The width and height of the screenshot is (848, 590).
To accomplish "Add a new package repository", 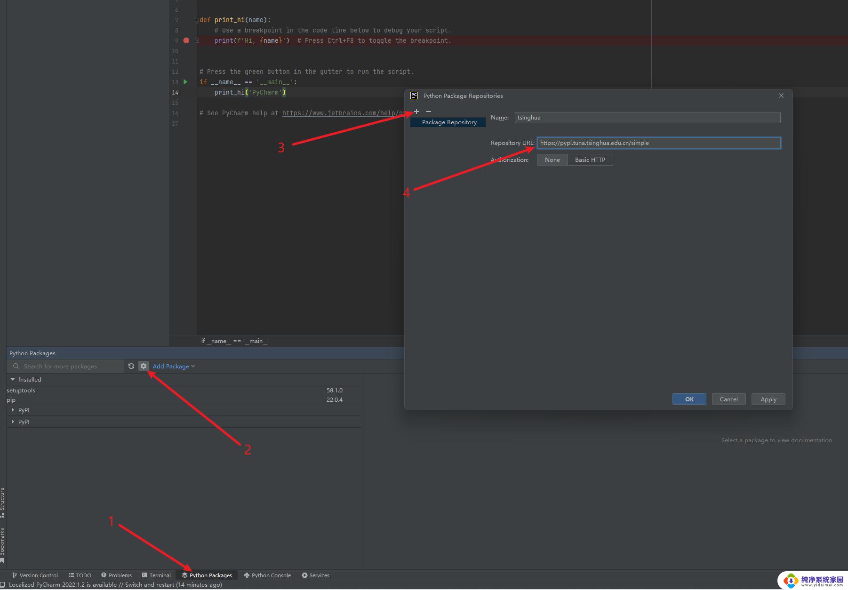I will click(416, 112).
